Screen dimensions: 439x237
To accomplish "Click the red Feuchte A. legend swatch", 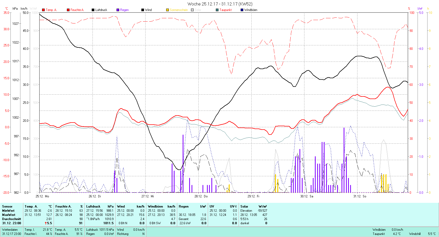I will [x=68, y=10].
